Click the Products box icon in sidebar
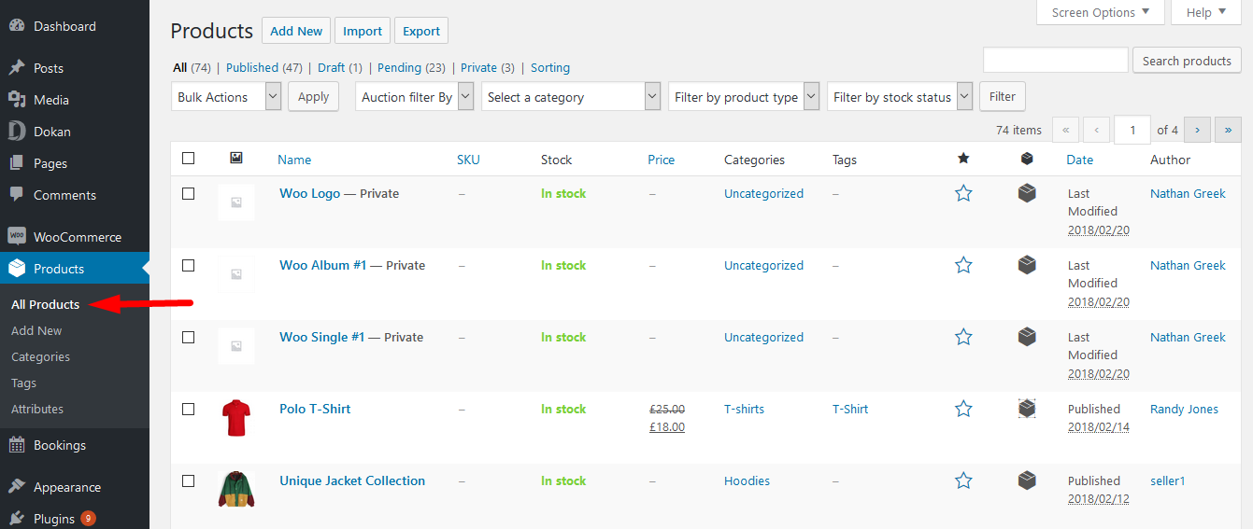 (17, 269)
